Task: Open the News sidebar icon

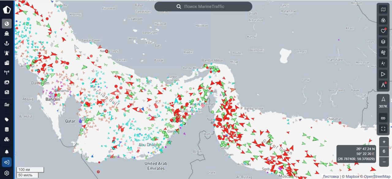Action: click(x=7, y=92)
